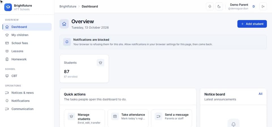This screenshot has width=272, height=127.
Task: Go to My children page
Action: pos(27,35)
